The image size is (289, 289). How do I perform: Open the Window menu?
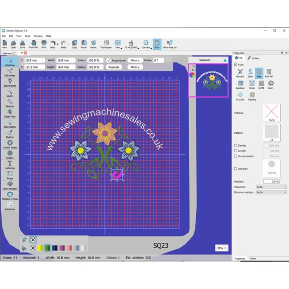pyautogui.click(x=38, y=36)
